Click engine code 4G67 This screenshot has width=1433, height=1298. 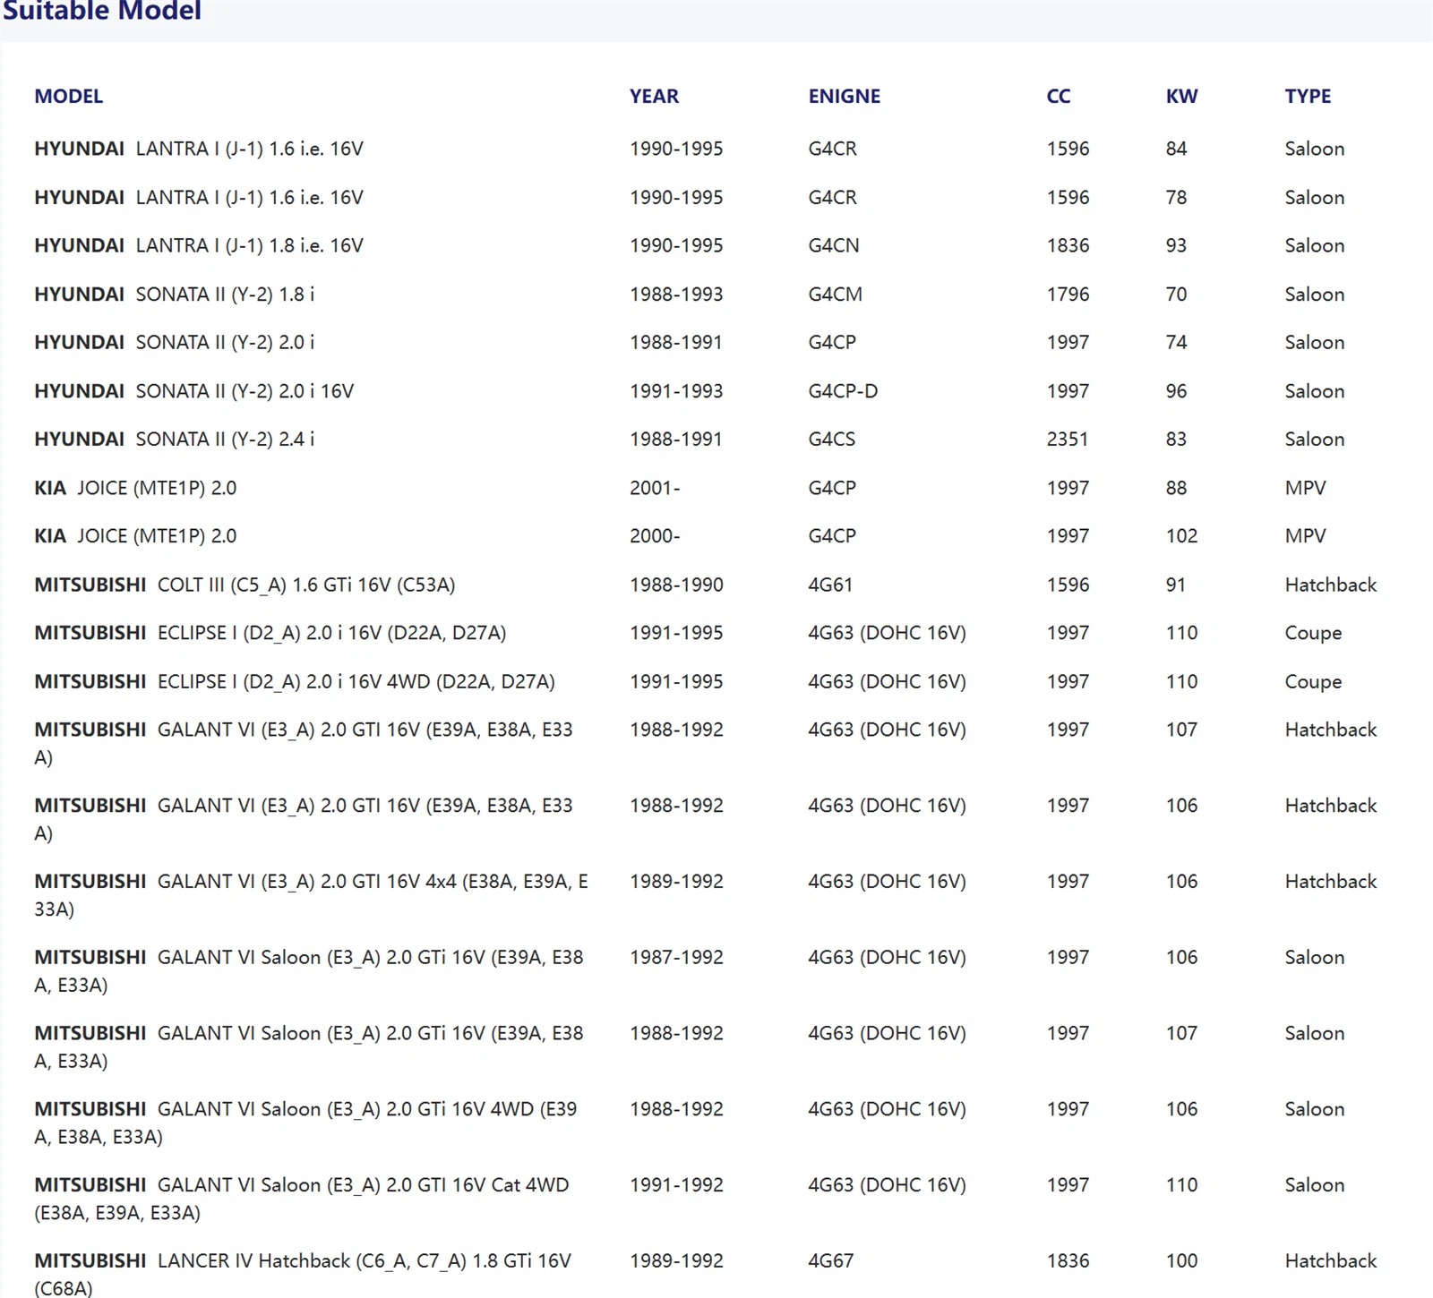(830, 1260)
